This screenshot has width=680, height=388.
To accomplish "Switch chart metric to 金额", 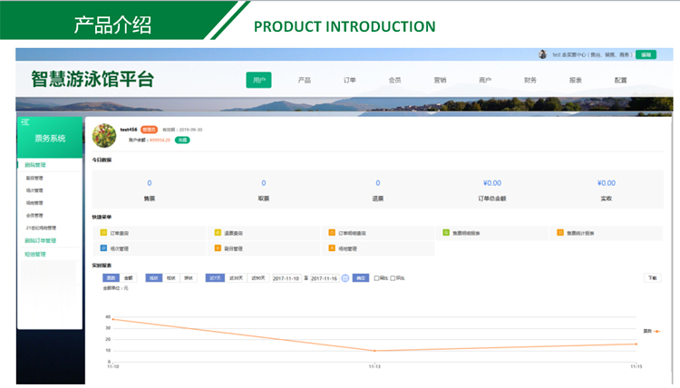I will tap(129, 278).
